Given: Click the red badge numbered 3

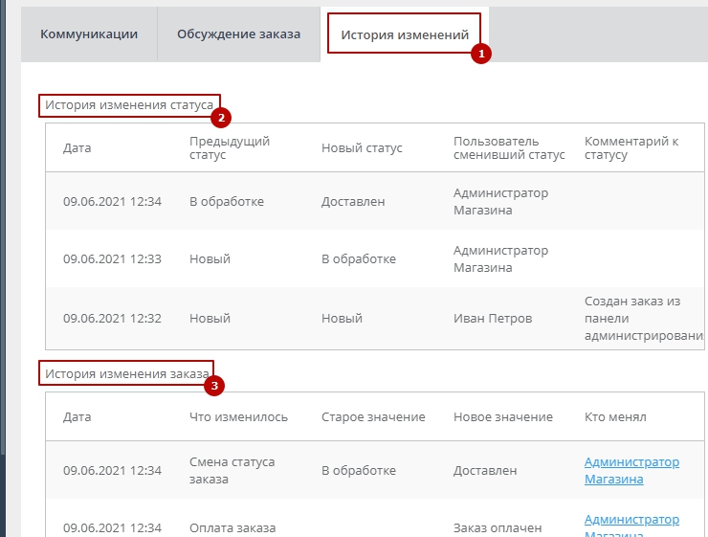Looking at the screenshot, I should click(215, 387).
